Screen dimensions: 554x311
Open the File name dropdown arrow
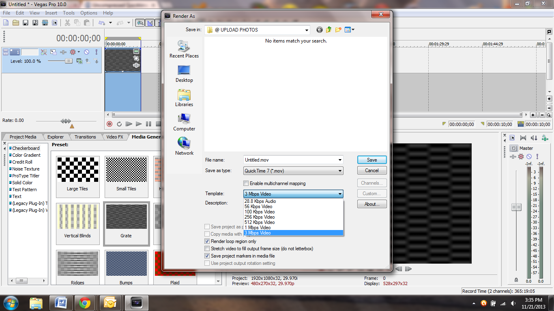[340, 160]
